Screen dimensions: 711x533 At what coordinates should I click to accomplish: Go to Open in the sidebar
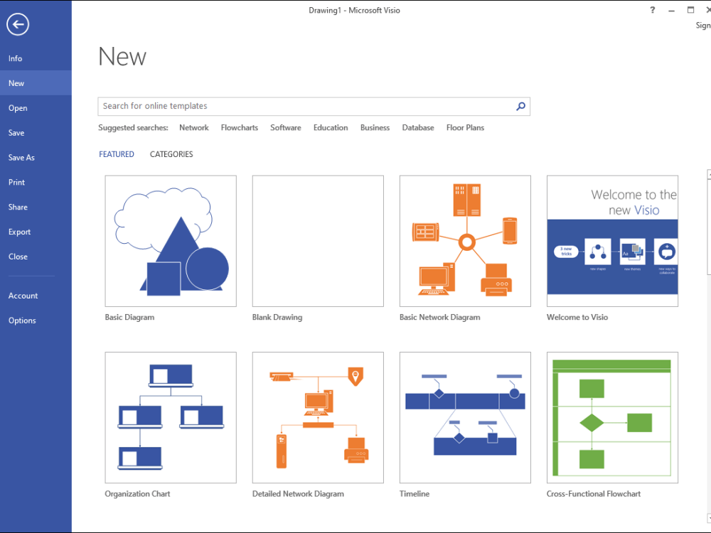(x=36, y=108)
